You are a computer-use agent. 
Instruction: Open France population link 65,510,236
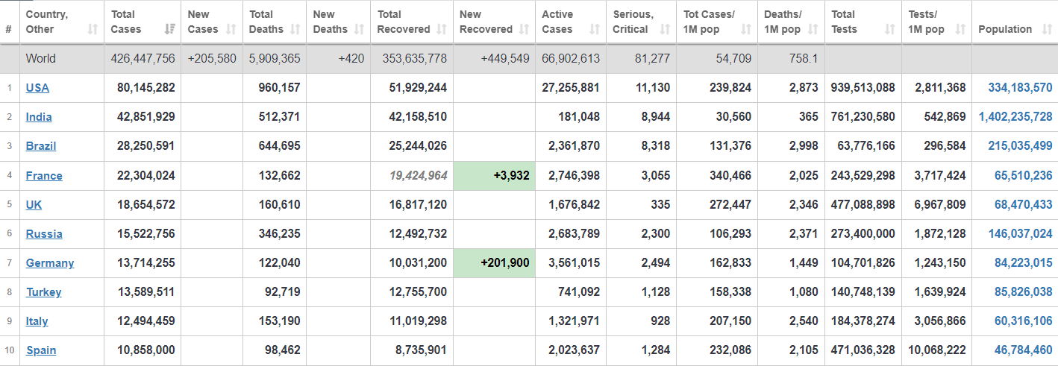point(1023,176)
